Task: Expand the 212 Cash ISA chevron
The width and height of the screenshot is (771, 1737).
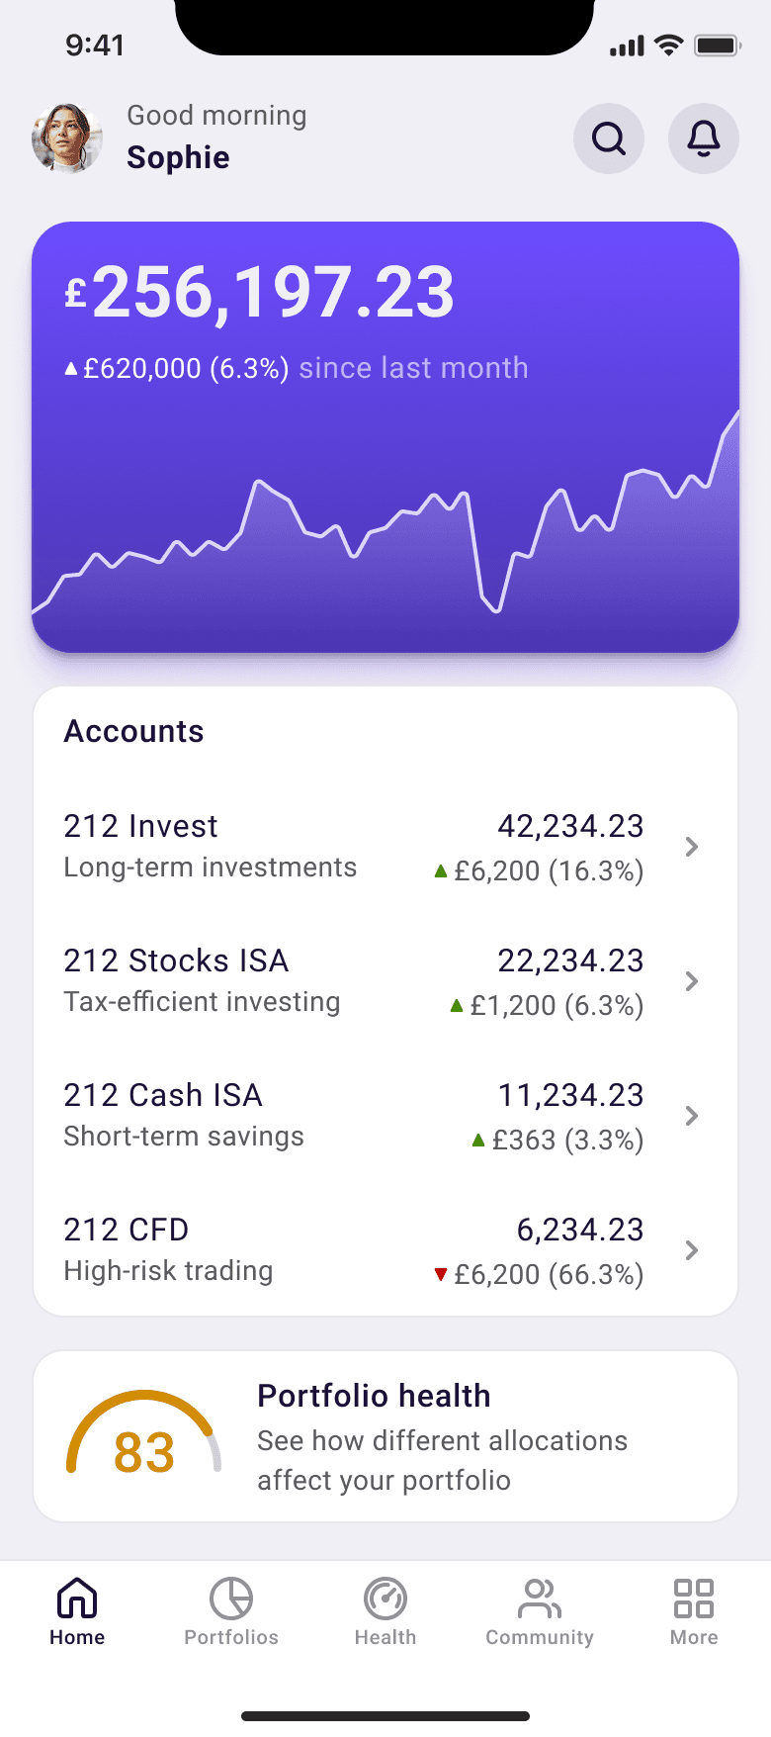Action: click(x=692, y=1116)
